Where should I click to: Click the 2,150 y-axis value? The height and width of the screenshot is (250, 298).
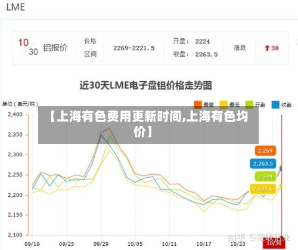[15, 215]
